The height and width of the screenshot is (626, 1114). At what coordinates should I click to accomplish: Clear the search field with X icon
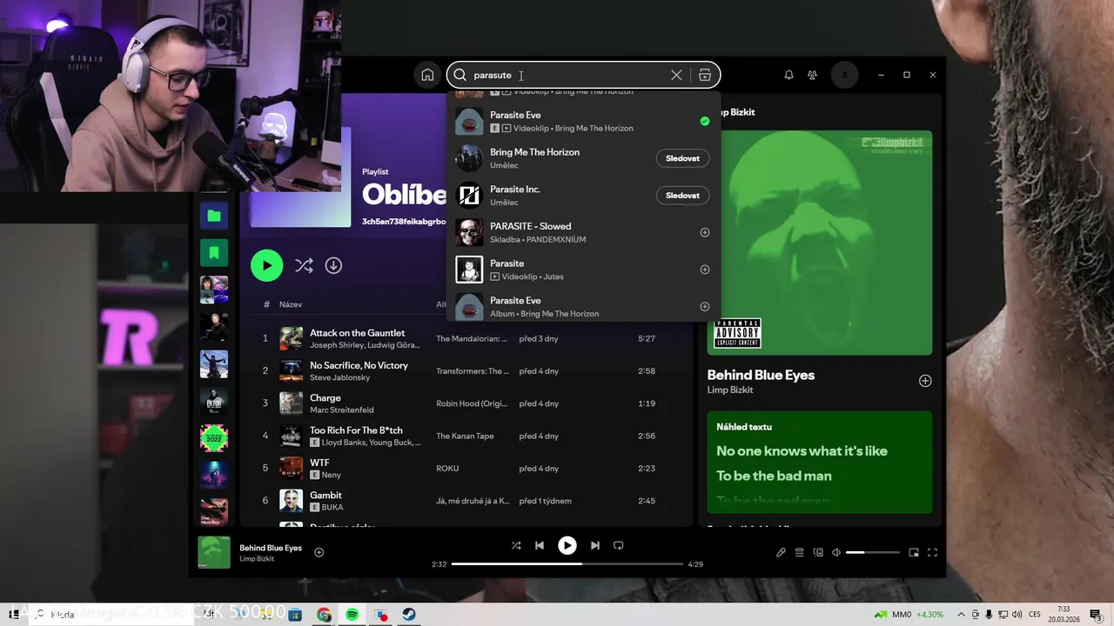(x=676, y=75)
